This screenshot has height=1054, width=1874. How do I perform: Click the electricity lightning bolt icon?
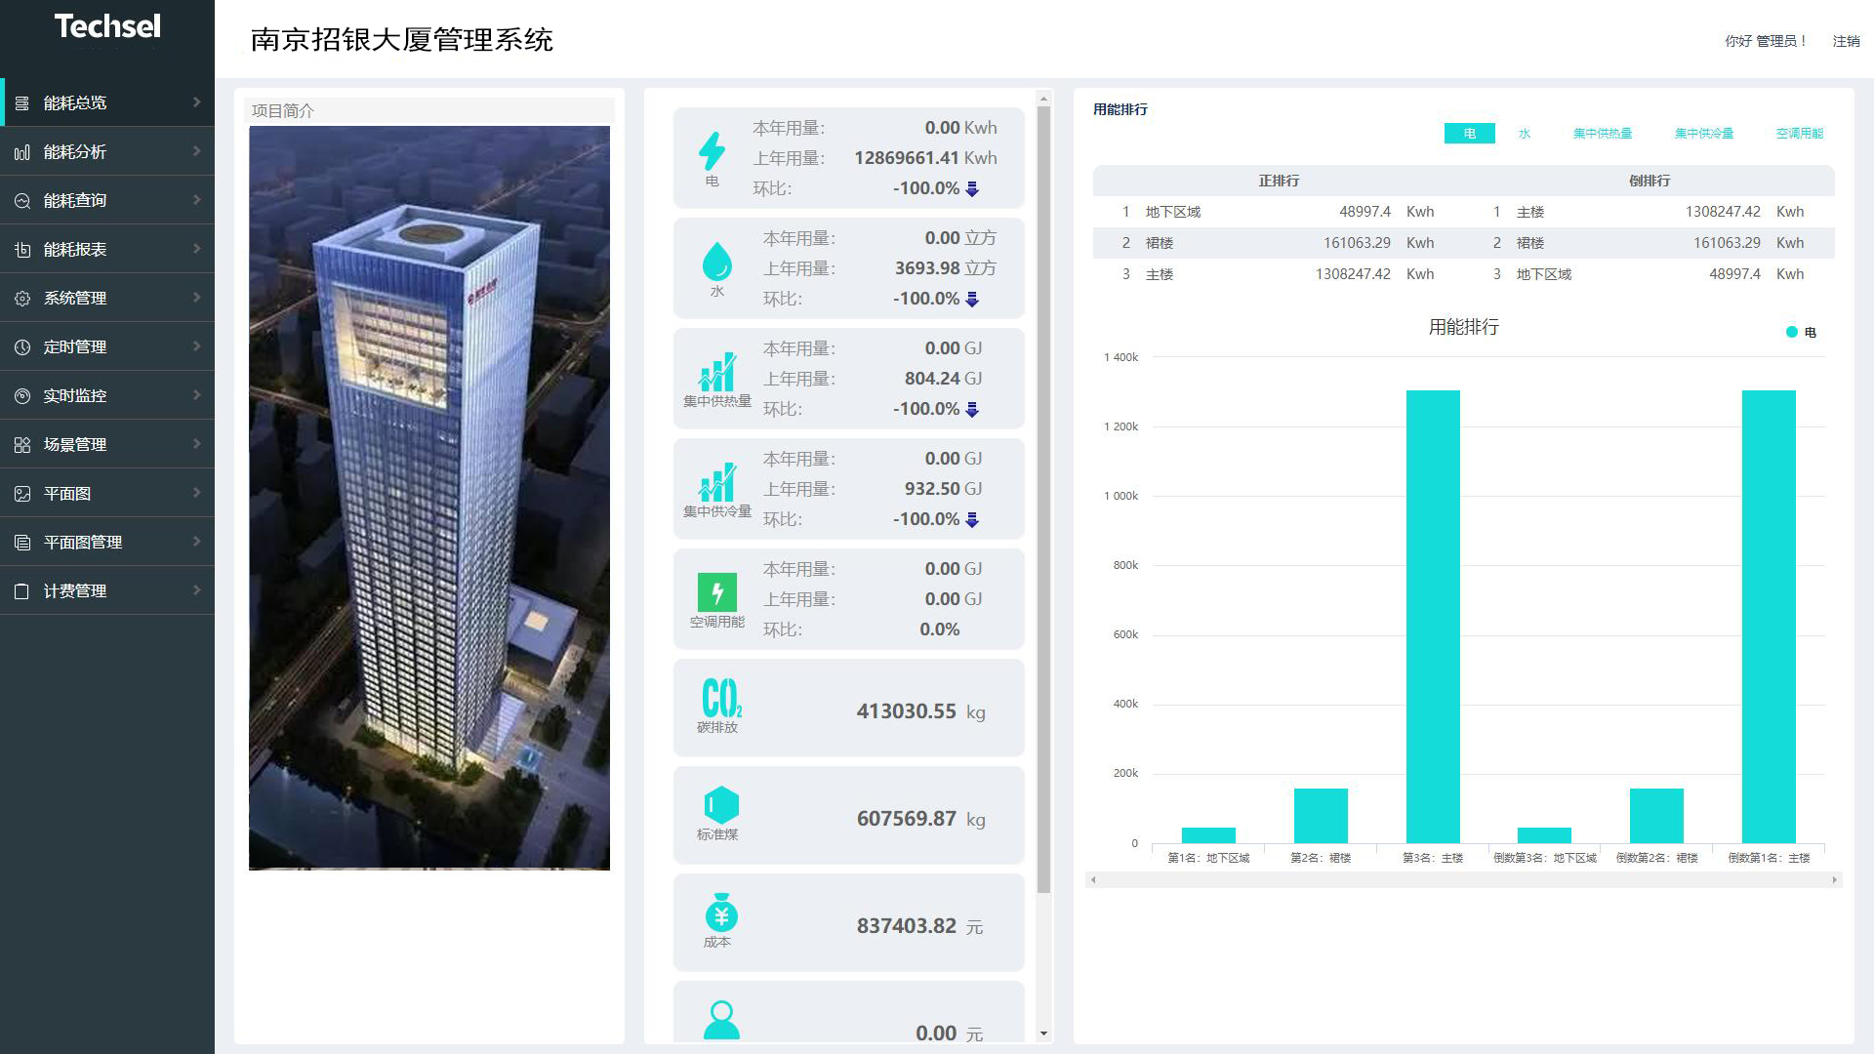pyautogui.click(x=712, y=150)
